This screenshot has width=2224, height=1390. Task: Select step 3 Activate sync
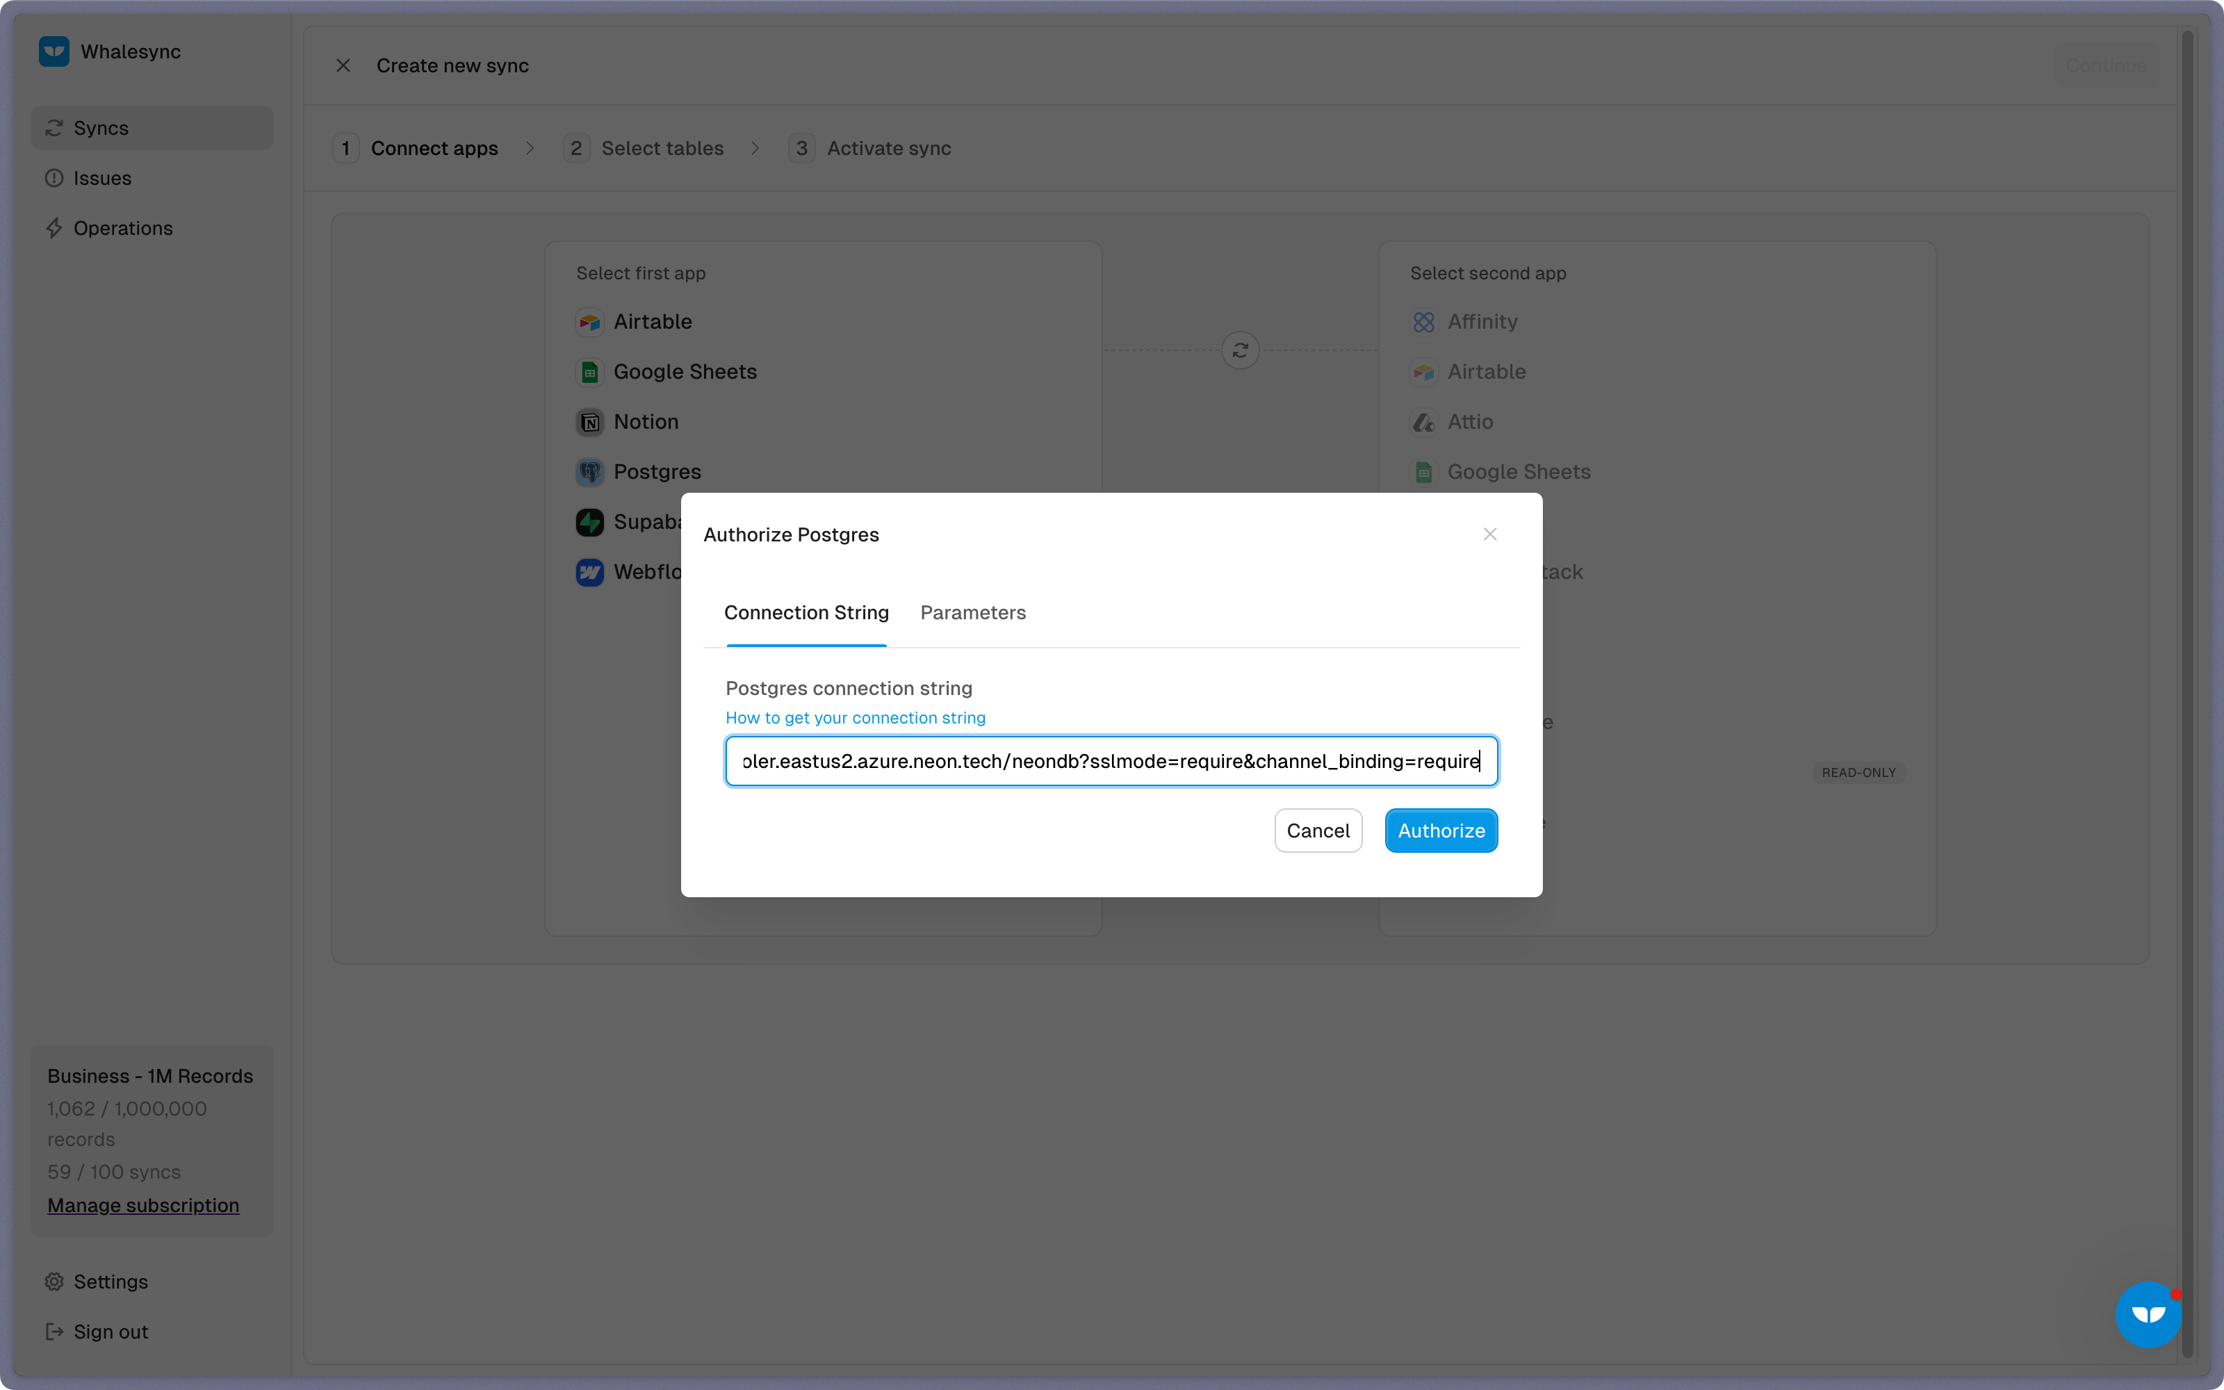coord(870,148)
